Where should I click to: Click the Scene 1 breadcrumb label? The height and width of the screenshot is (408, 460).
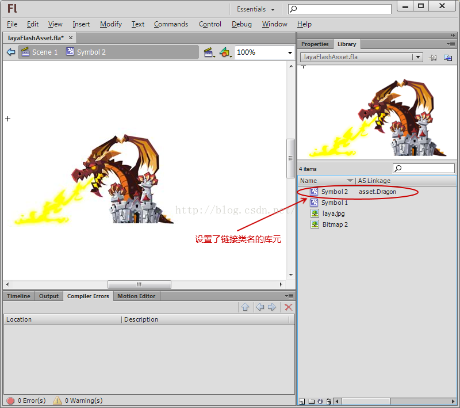click(x=45, y=52)
